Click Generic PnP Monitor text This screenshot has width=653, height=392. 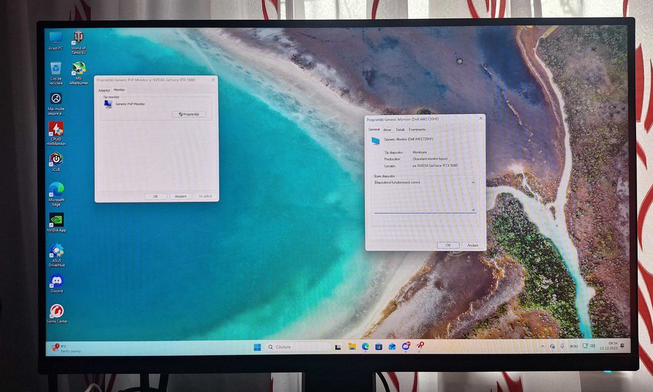point(130,104)
